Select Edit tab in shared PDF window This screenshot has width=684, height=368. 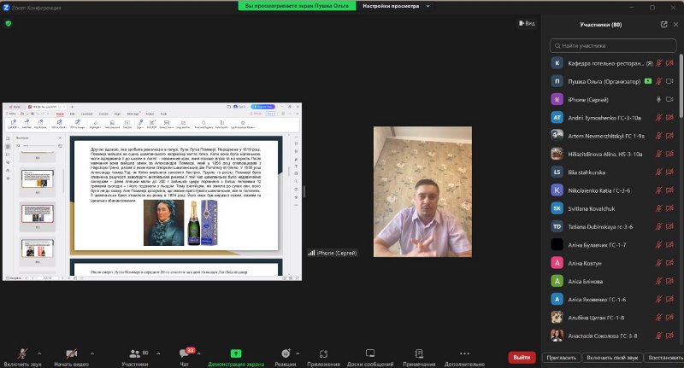pos(72,114)
